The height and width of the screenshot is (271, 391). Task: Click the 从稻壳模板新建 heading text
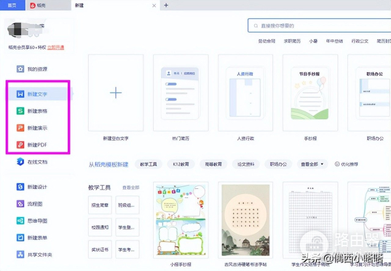click(108, 164)
